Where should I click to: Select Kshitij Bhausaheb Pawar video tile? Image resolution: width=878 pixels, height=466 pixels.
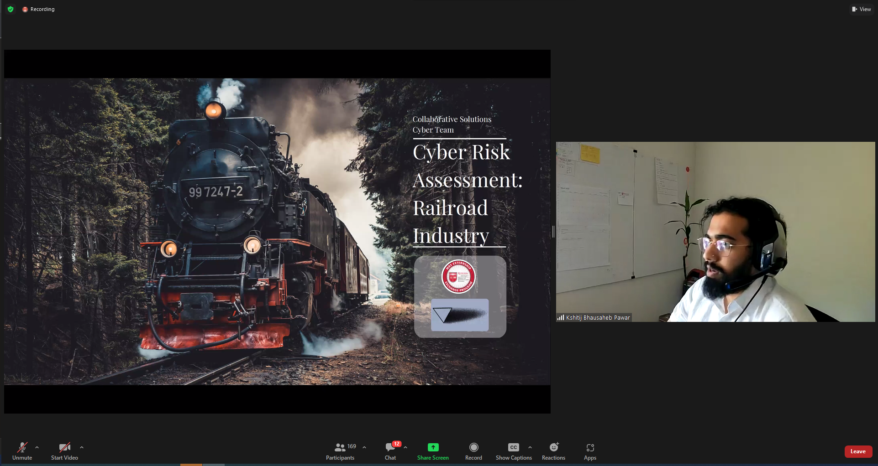(715, 232)
